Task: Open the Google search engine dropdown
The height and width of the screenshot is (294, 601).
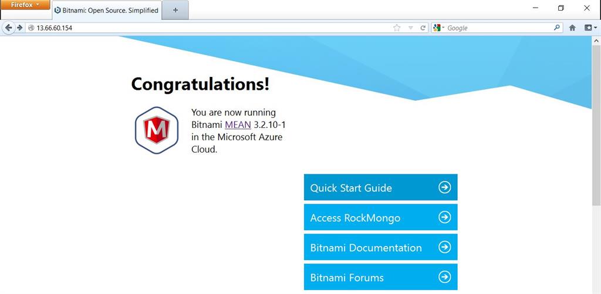Action: pyautogui.click(x=438, y=28)
